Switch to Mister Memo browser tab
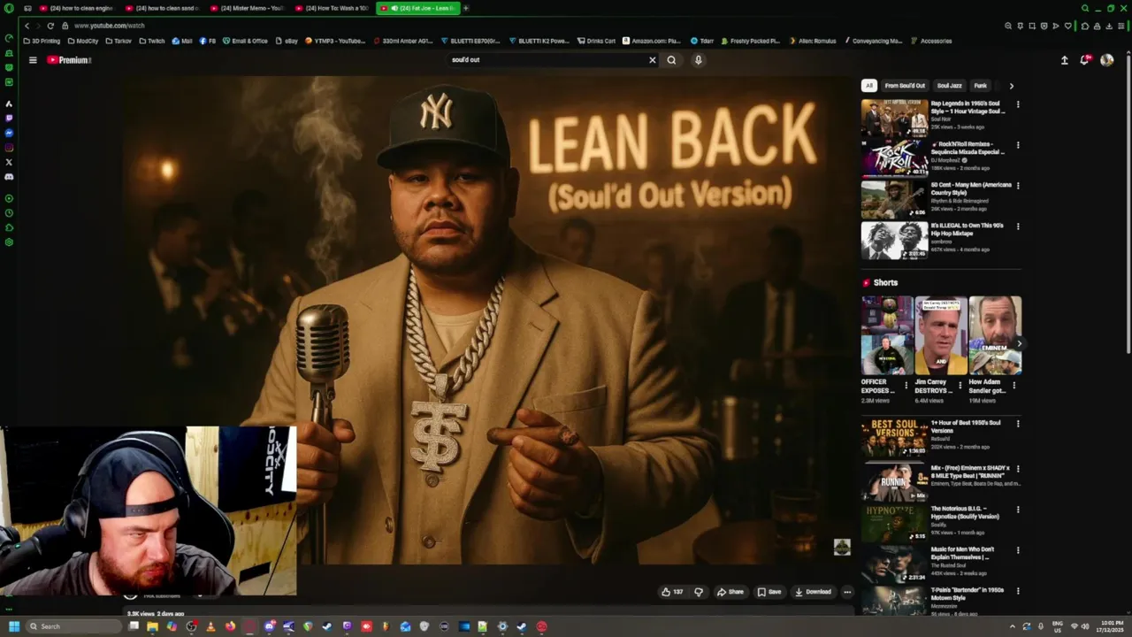Viewport: 1132px width, 637px height. tap(247, 8)
